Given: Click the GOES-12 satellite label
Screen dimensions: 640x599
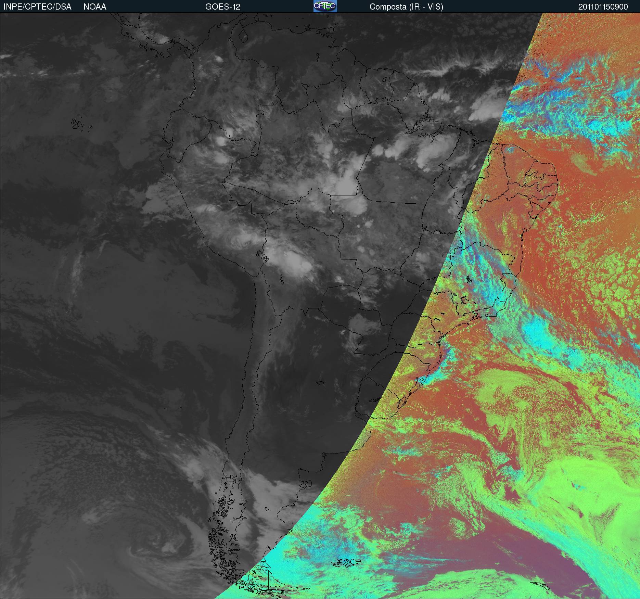Looking at the screenshot, I should click(x=223, y=7).
